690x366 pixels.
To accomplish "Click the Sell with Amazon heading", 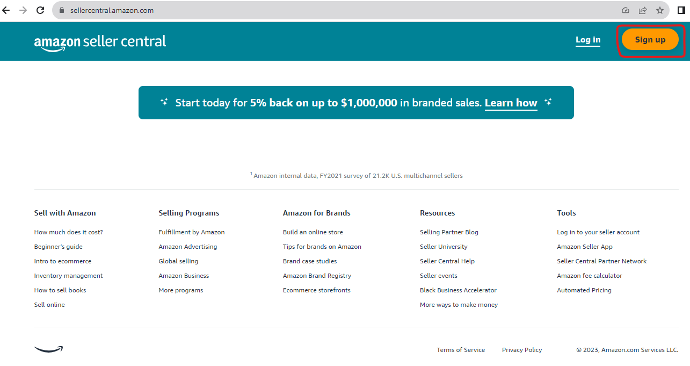I will 65,213.
